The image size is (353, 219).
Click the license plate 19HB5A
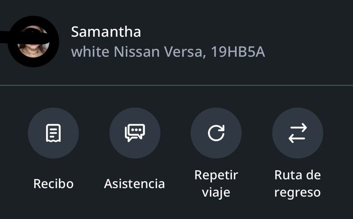(238, 52)
